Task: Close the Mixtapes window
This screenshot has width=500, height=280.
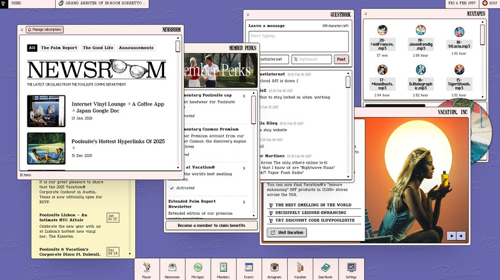Action: tap(365, 13)
